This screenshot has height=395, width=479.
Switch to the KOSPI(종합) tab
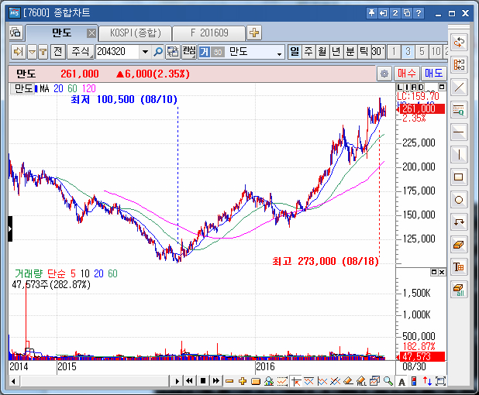point(135,33)
